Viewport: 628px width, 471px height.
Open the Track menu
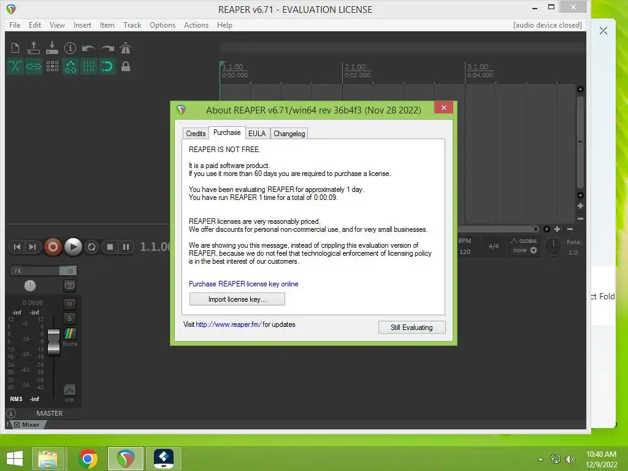pos(132,25)
